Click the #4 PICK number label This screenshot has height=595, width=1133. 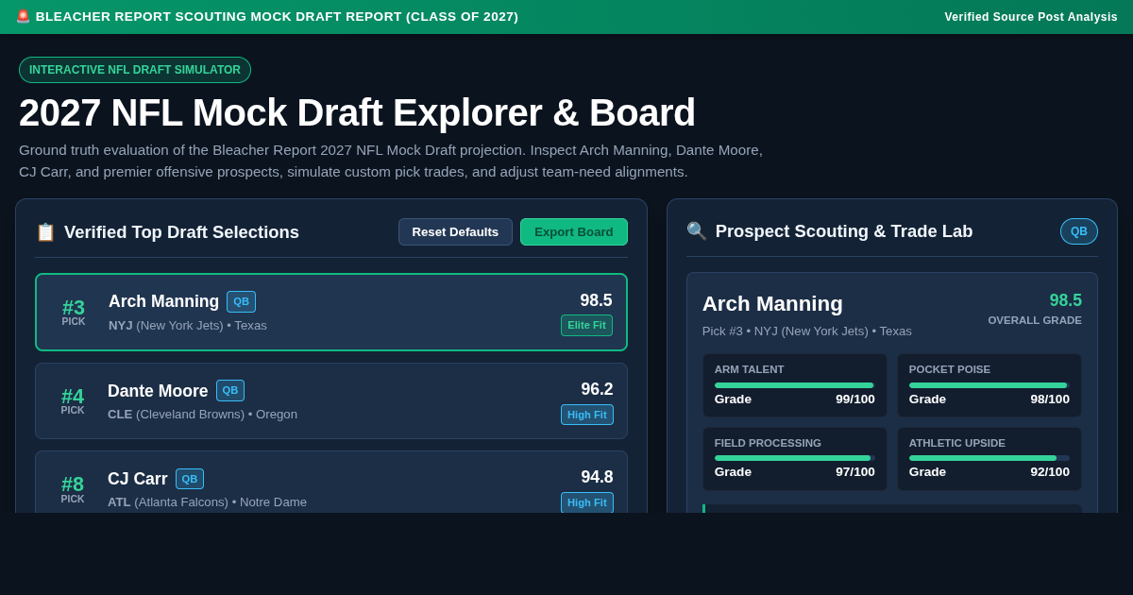point(73,400)
